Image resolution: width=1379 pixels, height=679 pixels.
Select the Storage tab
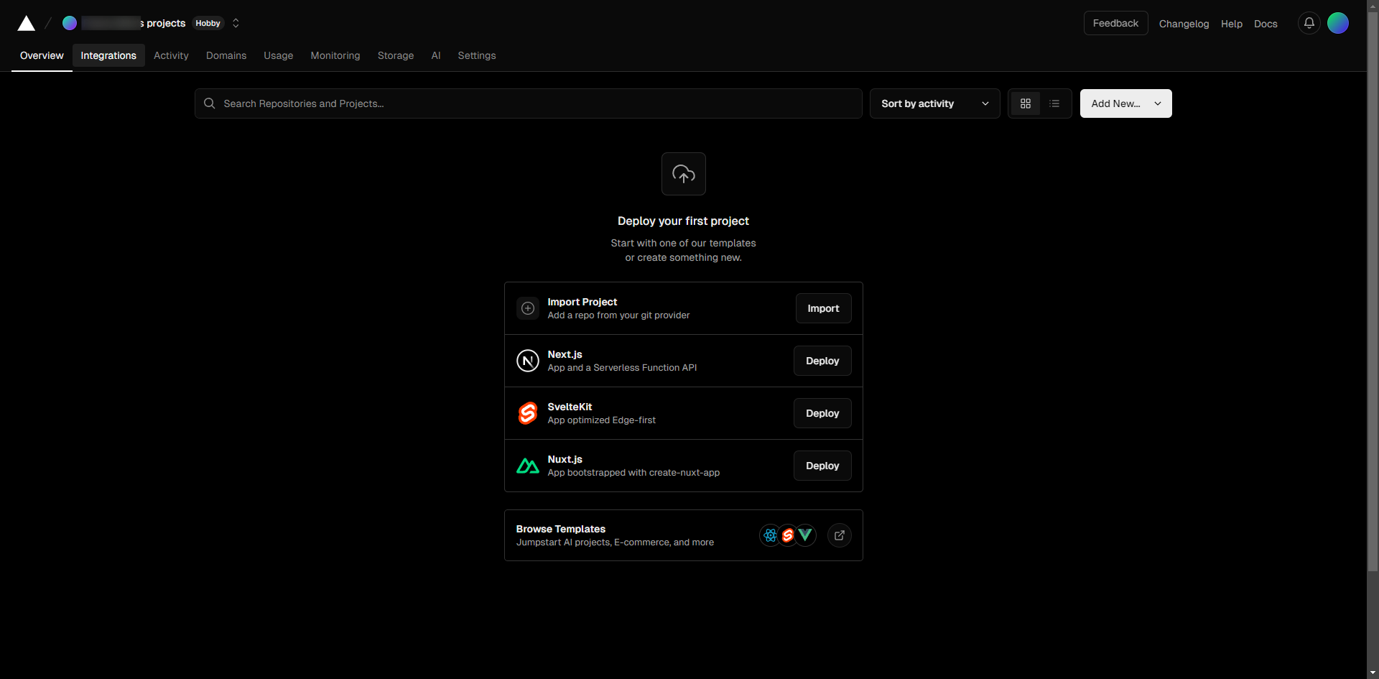[x=396, y=55]
